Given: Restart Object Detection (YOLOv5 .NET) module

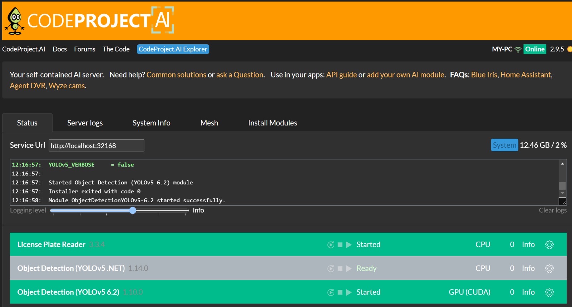Looking at the screenshot, I should point(331,268).
